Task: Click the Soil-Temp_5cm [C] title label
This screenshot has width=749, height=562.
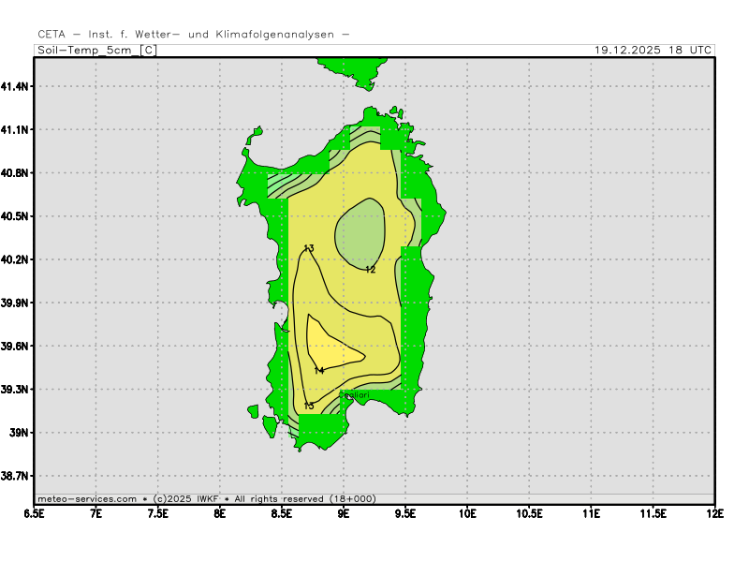Action: click(x=96, y=50)
